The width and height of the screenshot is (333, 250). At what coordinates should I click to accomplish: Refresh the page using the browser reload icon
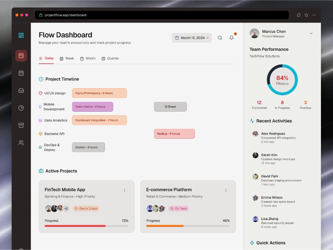(298, 15)
